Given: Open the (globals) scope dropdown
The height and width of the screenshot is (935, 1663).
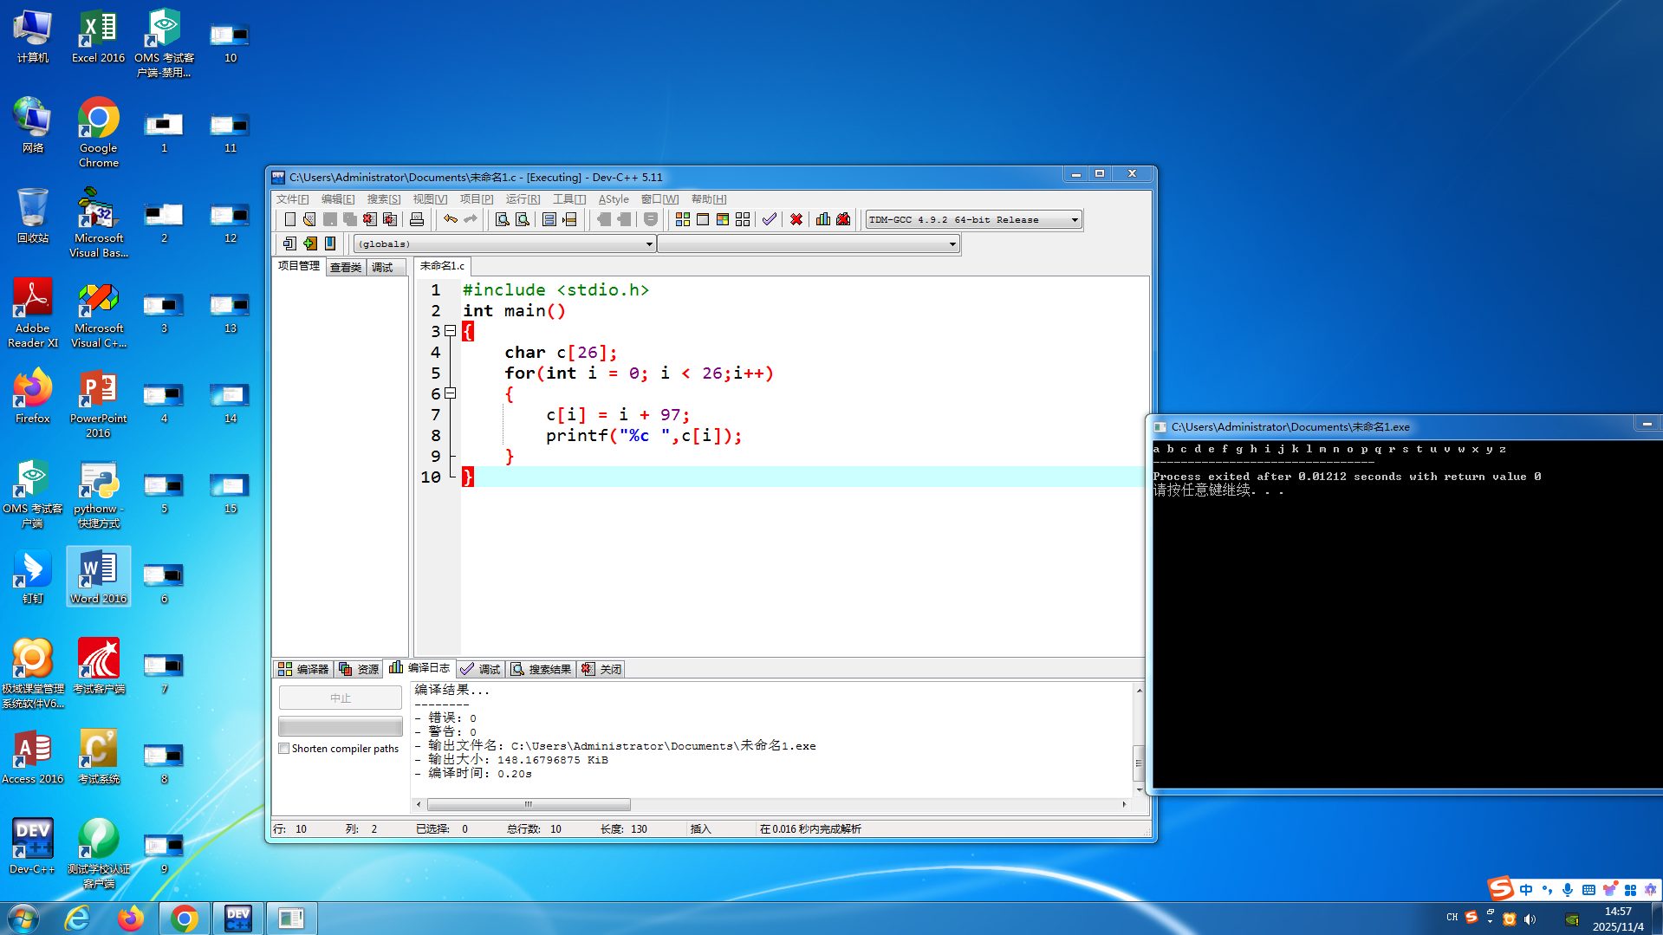Looking at the screenshot, I should coord(504,244).
